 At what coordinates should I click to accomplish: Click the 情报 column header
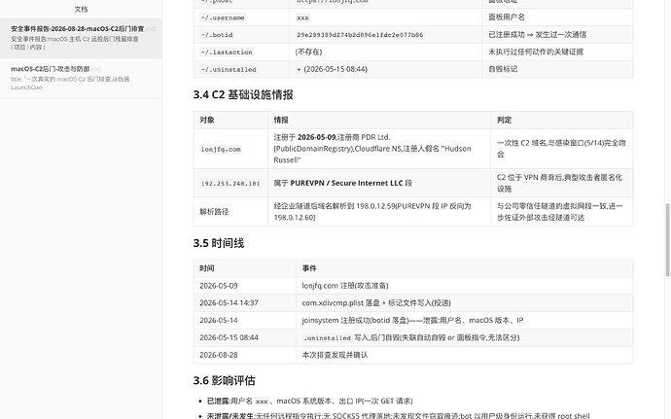(379, 120)
